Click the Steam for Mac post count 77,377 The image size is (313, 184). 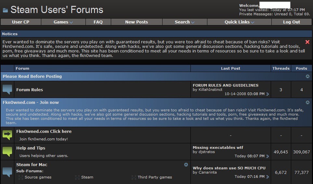click(301, 173)
